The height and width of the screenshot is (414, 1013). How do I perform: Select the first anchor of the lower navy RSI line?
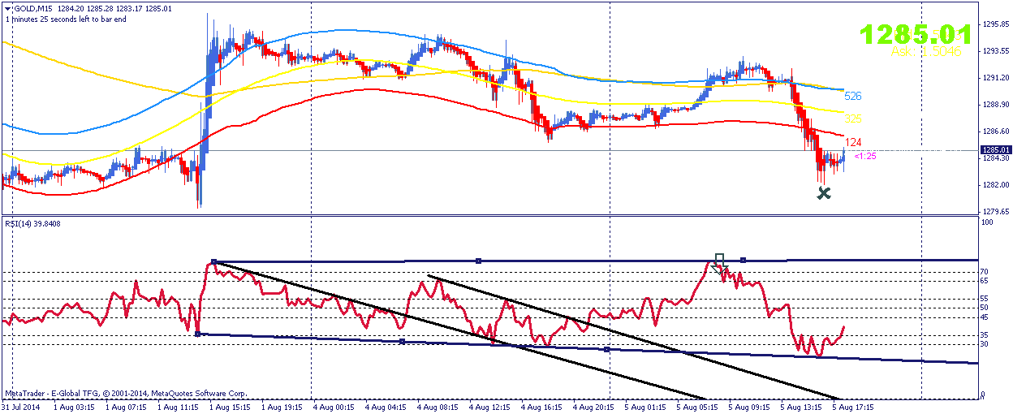coord(198,334)
